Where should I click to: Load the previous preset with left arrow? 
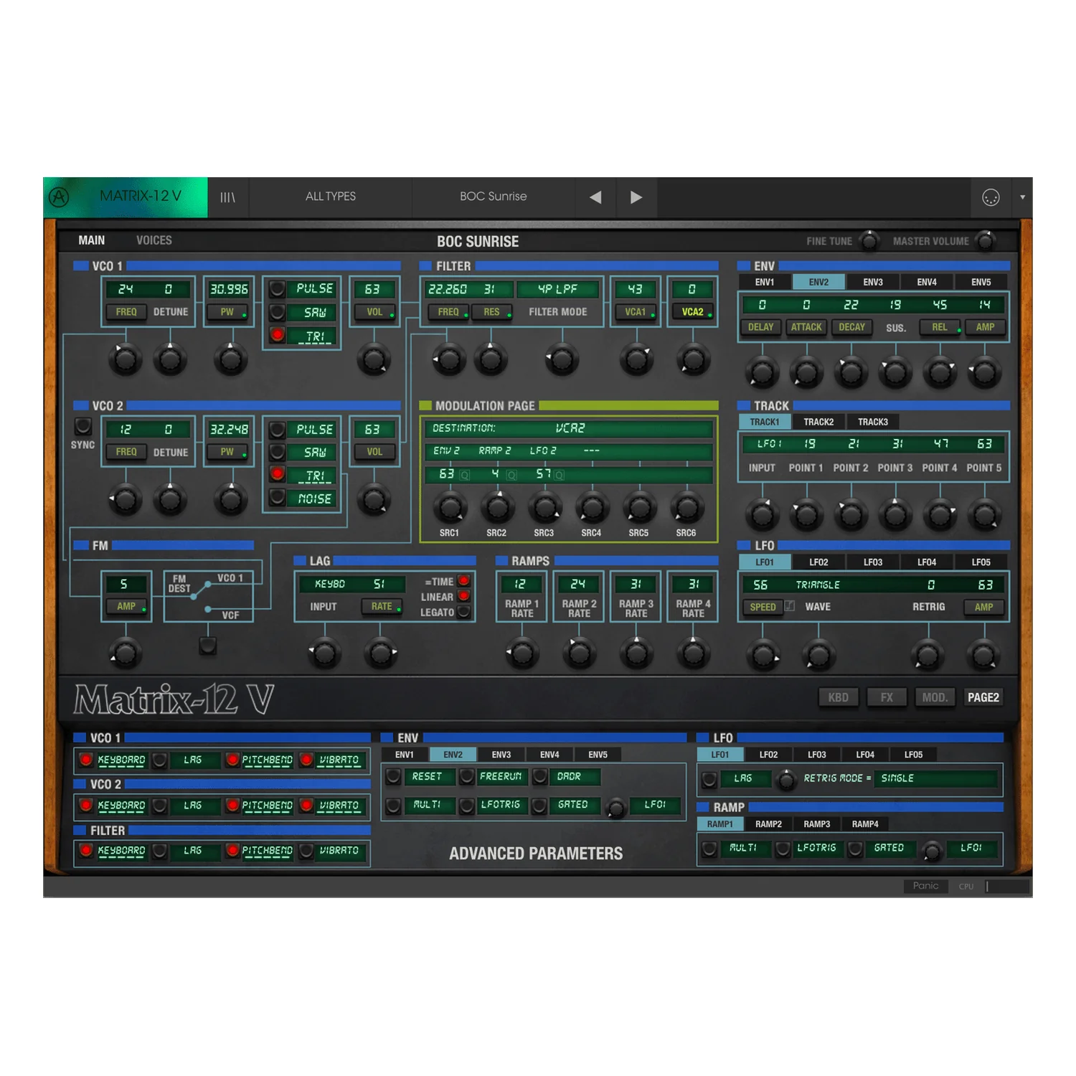click(595, 197)
